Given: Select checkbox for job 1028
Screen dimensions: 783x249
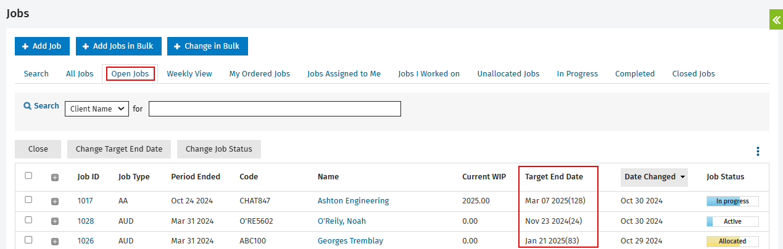Looking at the screenshot, I should pos(28,220).
